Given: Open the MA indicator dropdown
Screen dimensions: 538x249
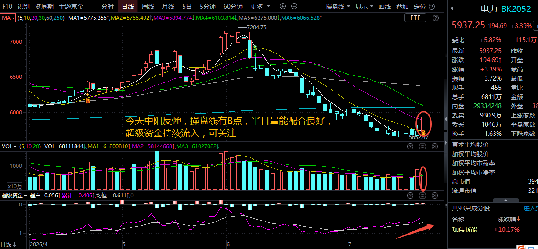Looking at the screenshot, I should [x=8, y=18].
